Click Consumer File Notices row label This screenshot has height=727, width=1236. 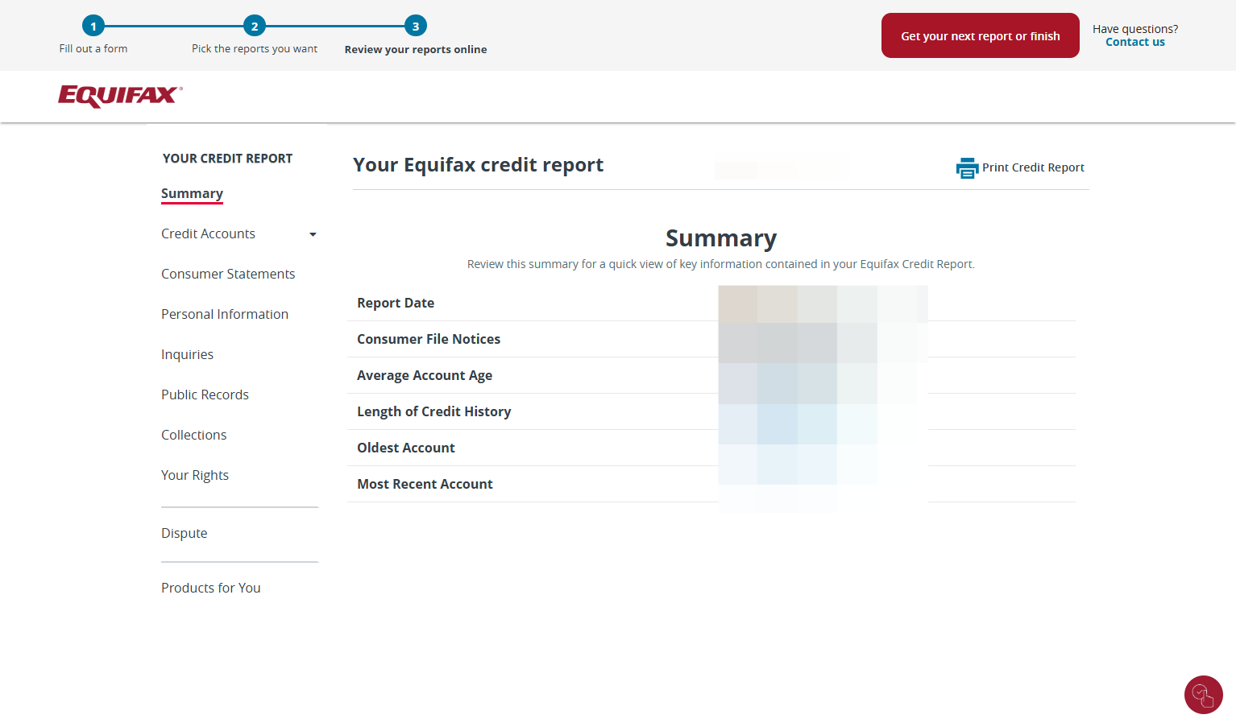tap(429, 339)
